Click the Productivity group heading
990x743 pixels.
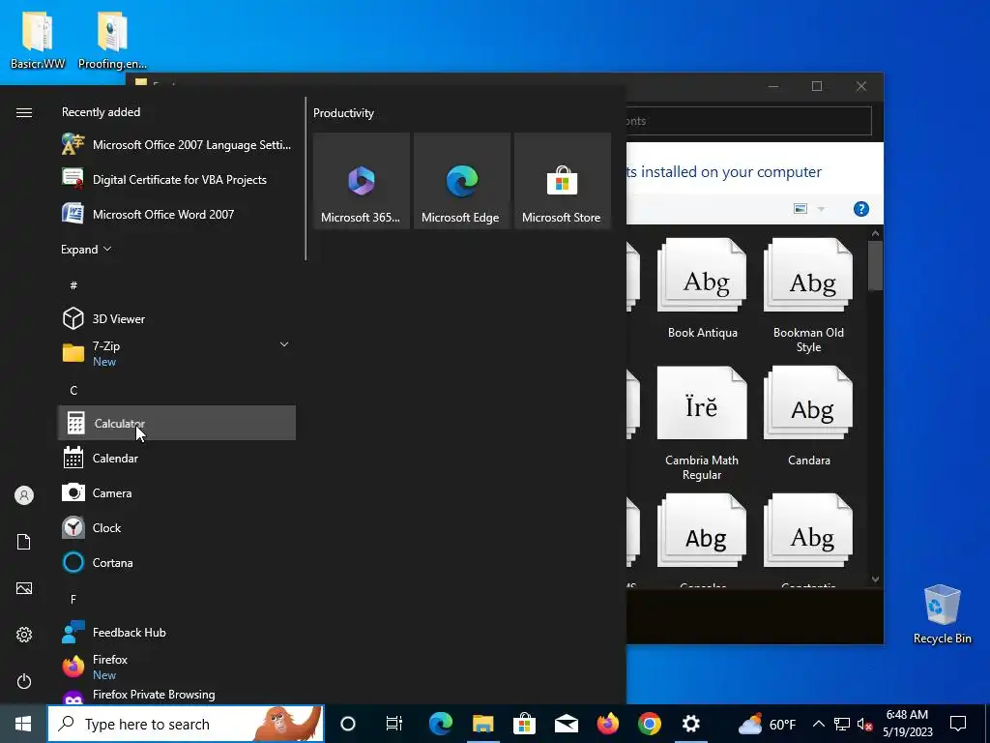343,113
